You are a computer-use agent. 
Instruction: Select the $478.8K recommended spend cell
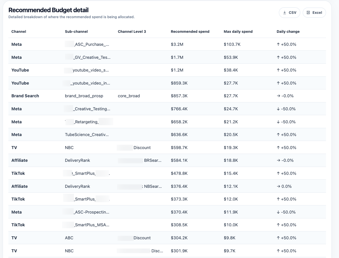(179, 173)
